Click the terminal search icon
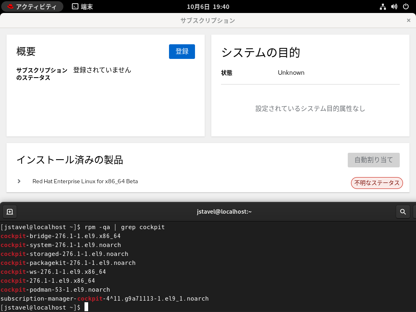The height and width of the screenshot is (312, 416). click(403, 212)
